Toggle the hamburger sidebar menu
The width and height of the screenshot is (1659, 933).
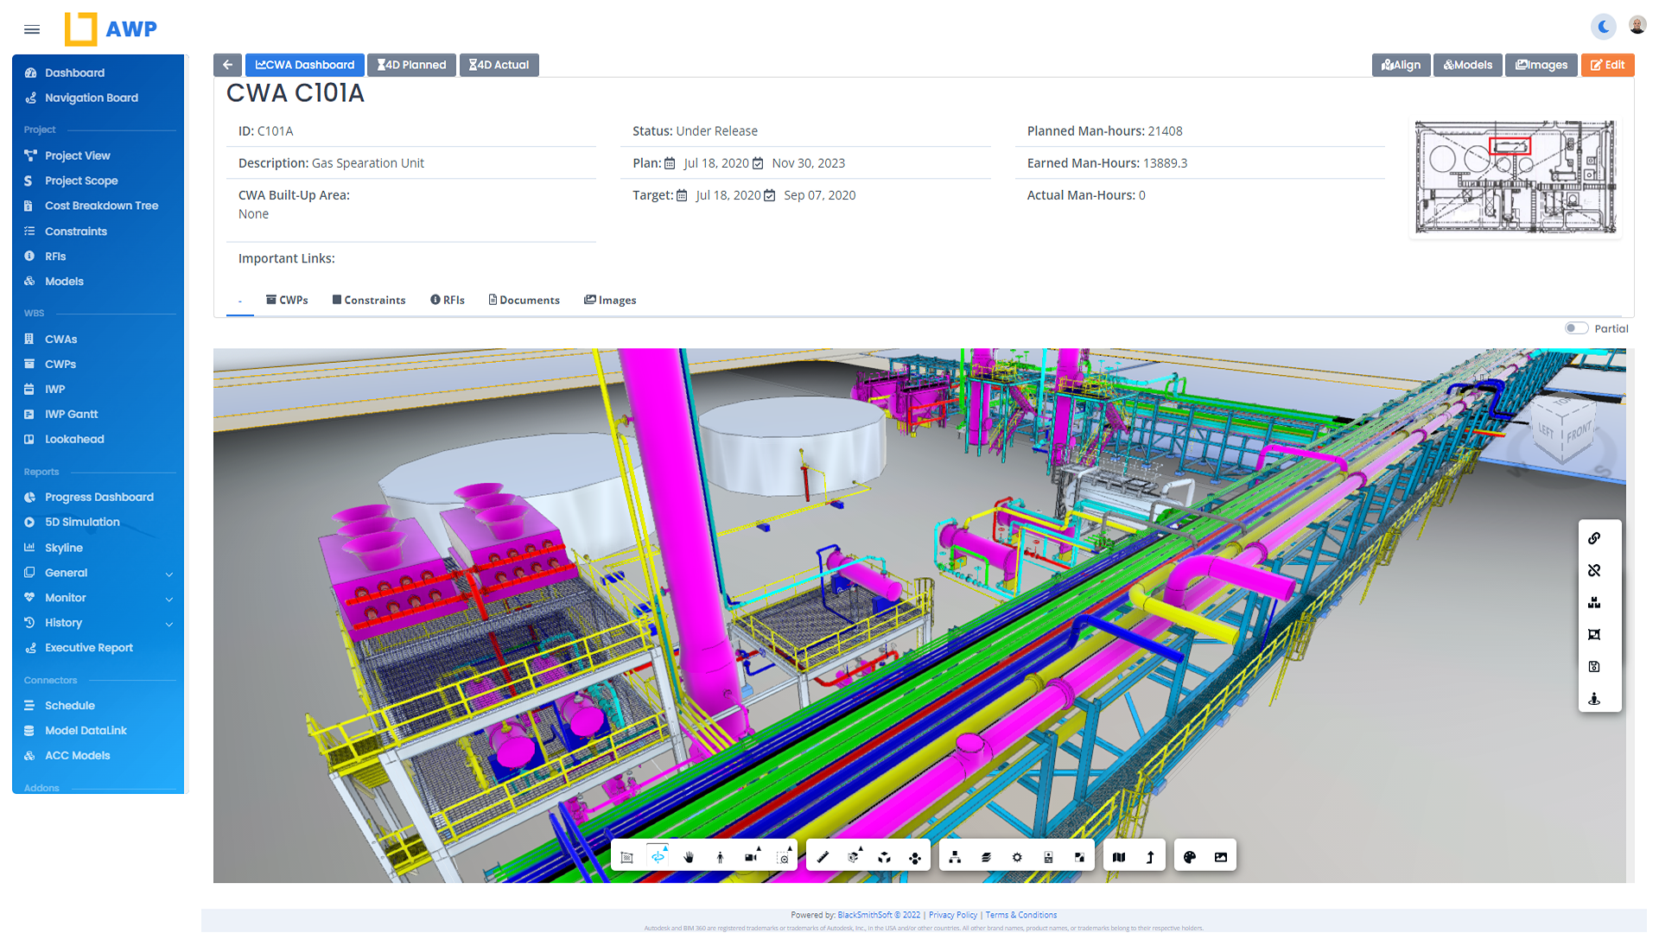[x=32, y=29]
